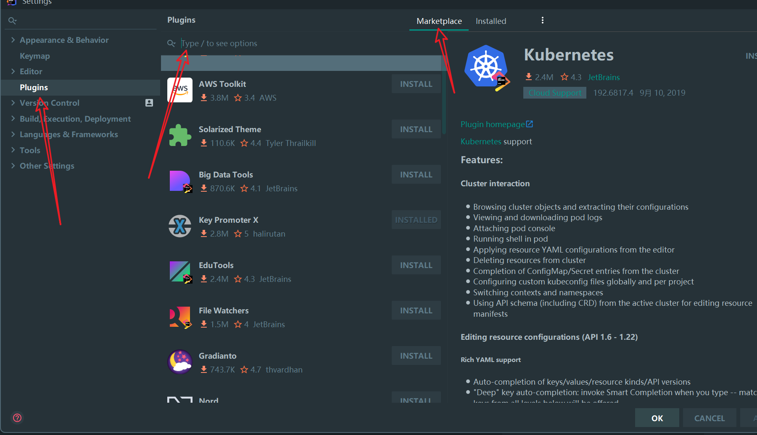757x435 pixels.
Task: Switch to the Installed tab
Action: coord(491,21)
